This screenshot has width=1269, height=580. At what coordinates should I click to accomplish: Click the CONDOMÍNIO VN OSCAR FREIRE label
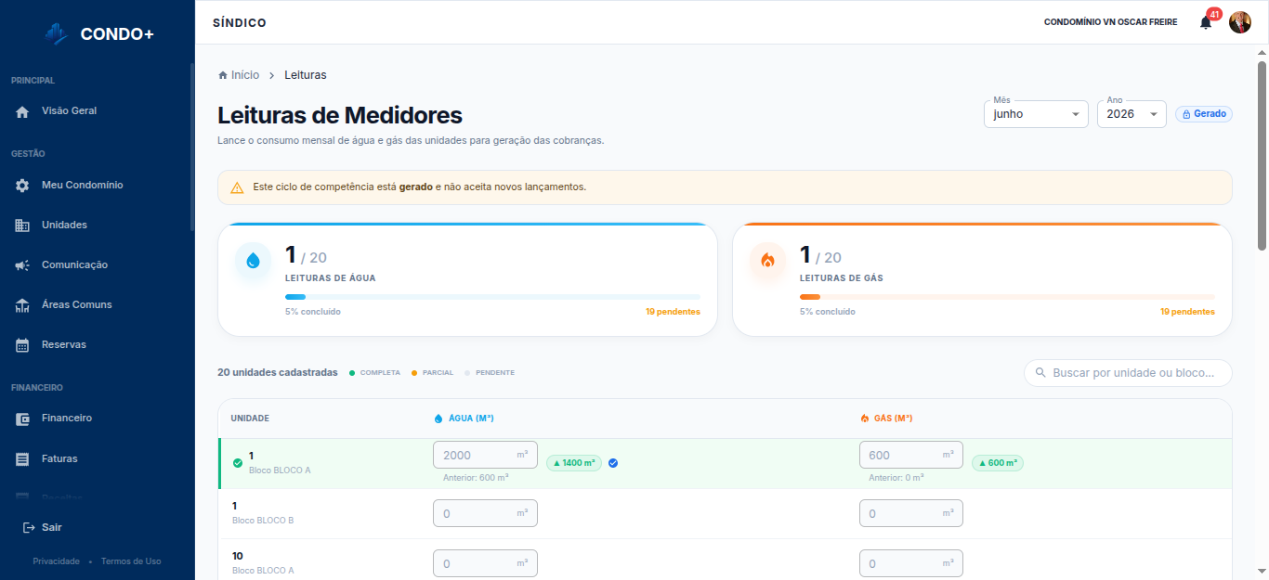[1111, 22]
